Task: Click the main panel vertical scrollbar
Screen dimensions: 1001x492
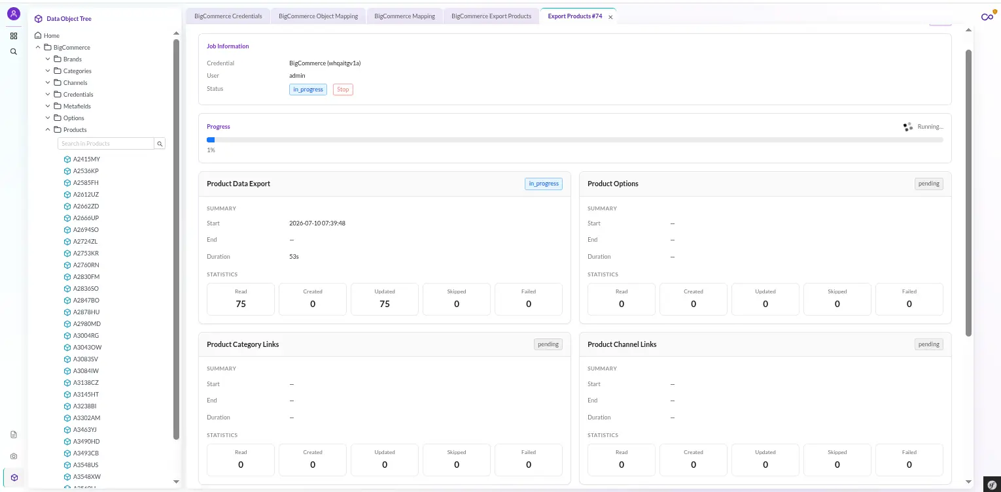Action: click(x=969, y=193)
